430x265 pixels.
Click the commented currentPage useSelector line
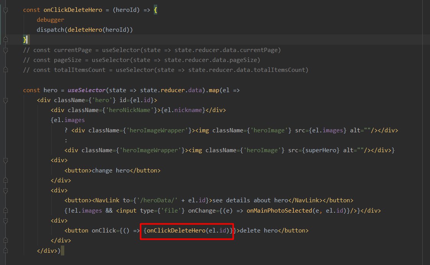[x=152, y=50]
